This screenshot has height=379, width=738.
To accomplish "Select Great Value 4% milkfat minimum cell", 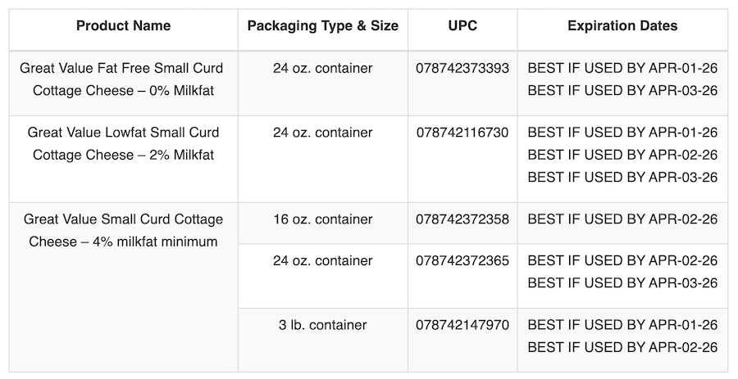I will [123, 230].
